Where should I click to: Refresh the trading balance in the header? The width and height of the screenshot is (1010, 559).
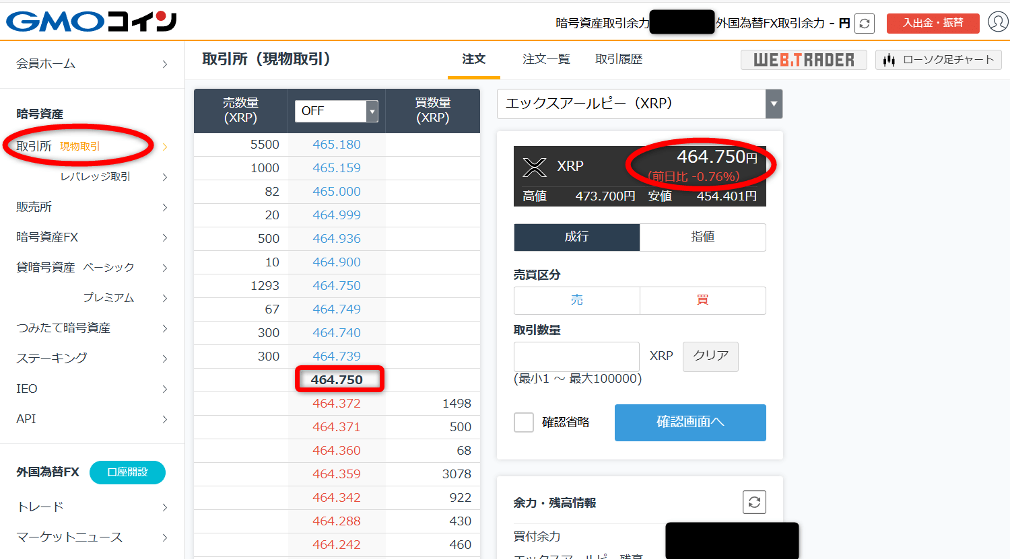pyautogui.click(x=865, y=24)
